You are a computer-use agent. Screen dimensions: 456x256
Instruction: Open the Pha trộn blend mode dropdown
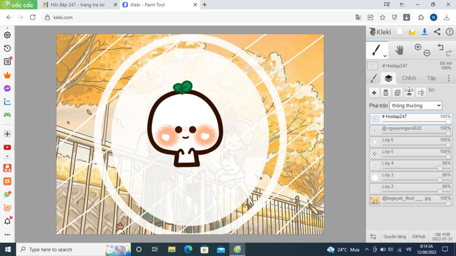tap(416, 106)
